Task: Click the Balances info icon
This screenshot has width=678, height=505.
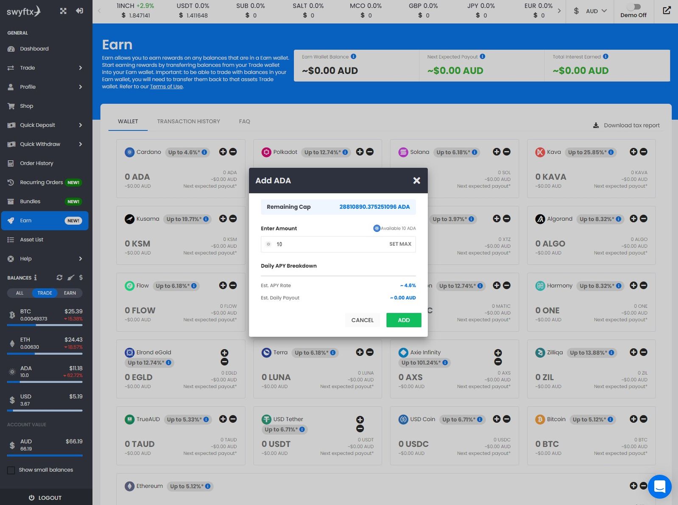Action: coord(36,278)
